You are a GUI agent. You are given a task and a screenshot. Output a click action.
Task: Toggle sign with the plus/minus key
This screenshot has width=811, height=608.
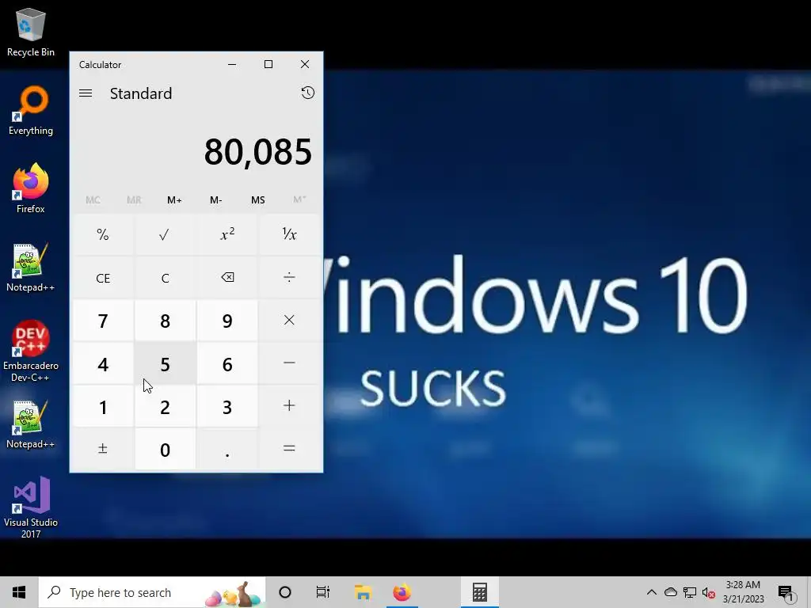(x=103, y=450)
